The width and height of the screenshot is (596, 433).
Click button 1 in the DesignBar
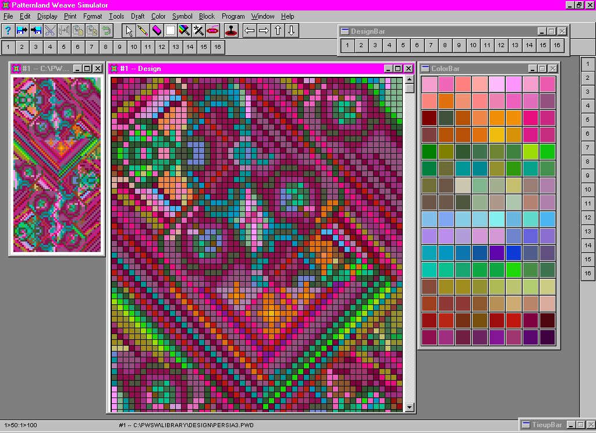click(347, 45)
